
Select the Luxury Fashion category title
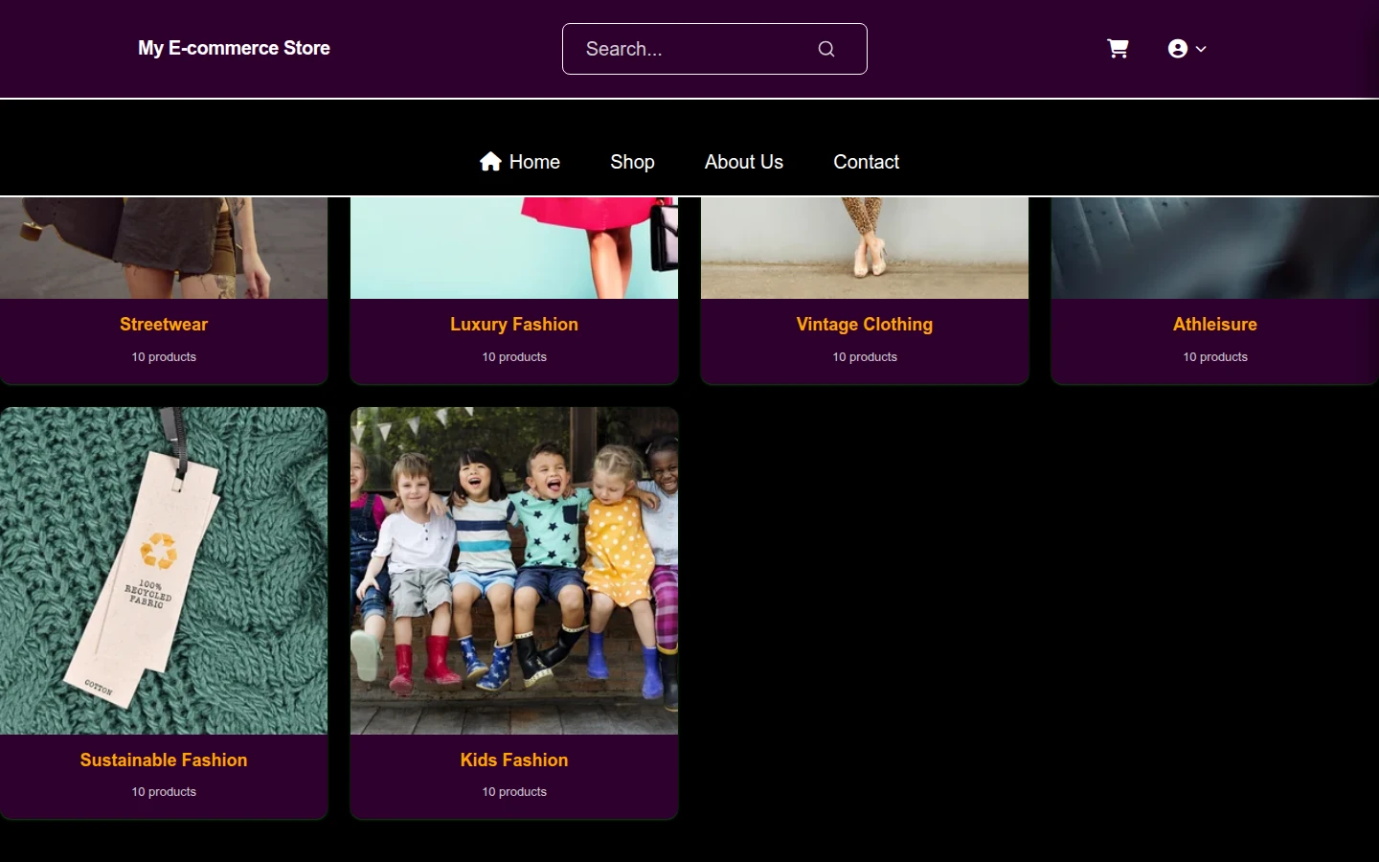(x=514, y=325)
